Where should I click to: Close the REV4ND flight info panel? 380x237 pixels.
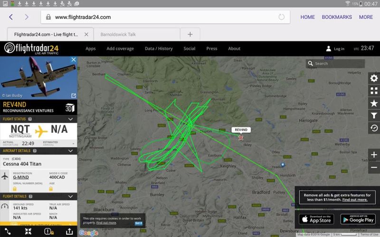point(74,60)
